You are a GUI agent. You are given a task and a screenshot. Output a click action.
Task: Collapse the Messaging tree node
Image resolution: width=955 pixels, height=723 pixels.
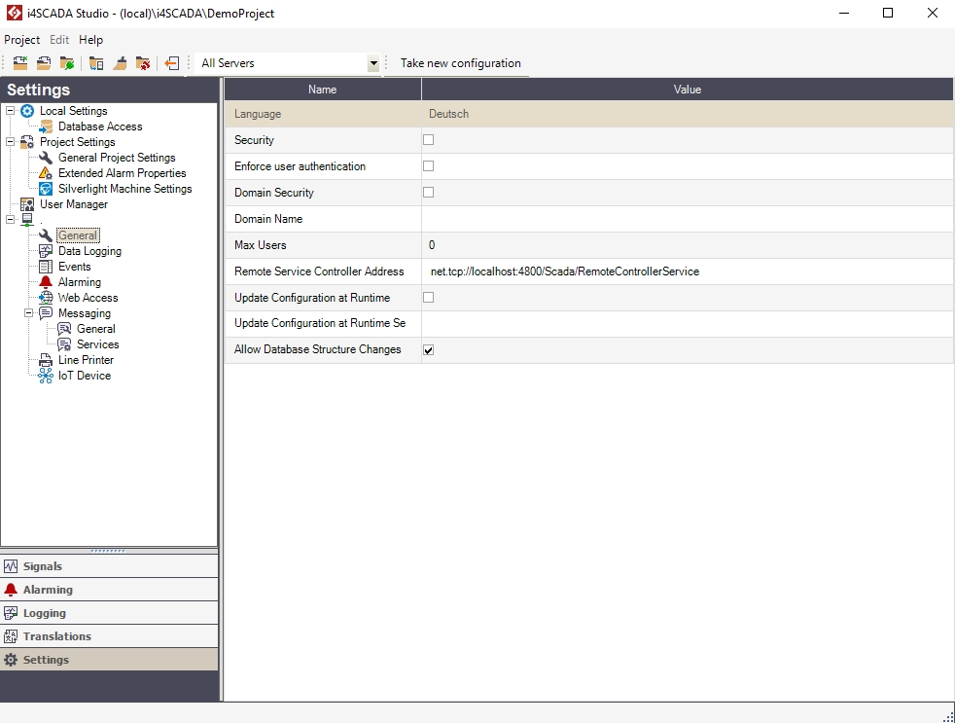pos(29,313)
